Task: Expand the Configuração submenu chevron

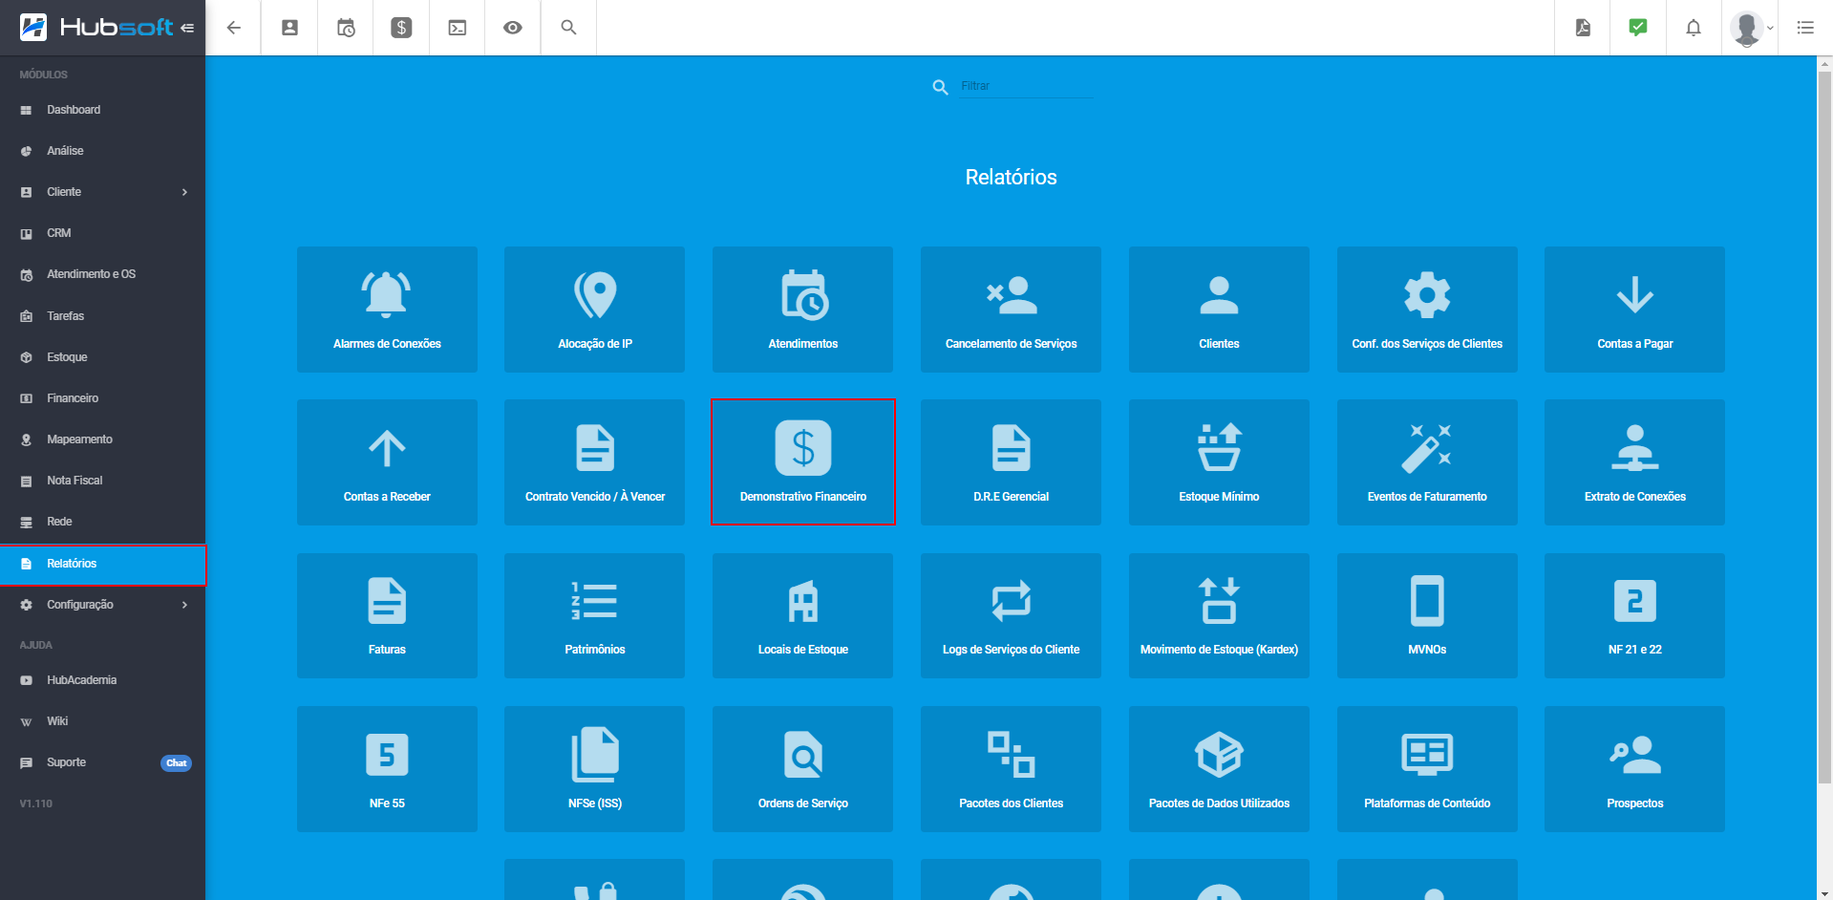Action: click(184, 605)
